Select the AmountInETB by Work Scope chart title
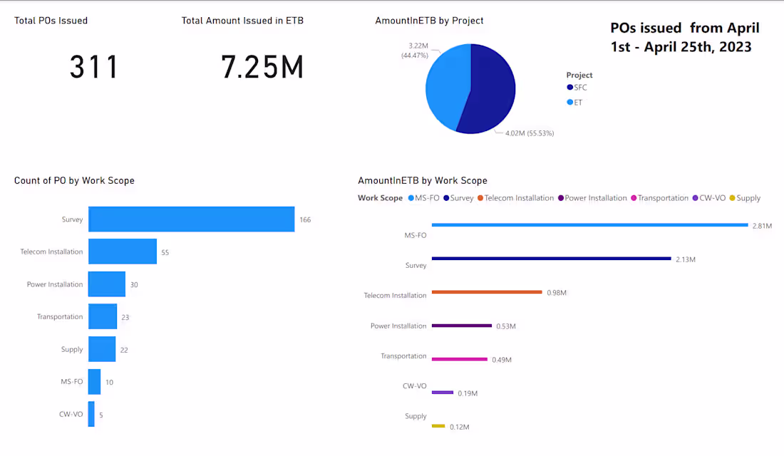Image resolution: width=784 pixels, height=456 pixels. [423, 180]
